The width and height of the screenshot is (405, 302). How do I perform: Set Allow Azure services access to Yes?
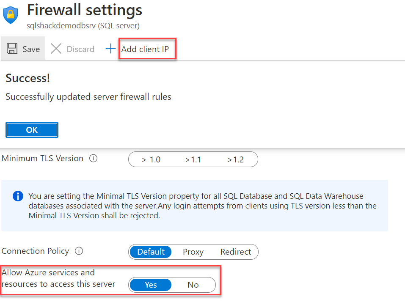tap(150, 285)
